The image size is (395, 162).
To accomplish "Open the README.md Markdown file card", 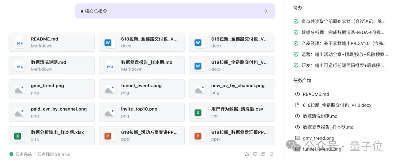I will pyautogui.click(x=52, y=42).
